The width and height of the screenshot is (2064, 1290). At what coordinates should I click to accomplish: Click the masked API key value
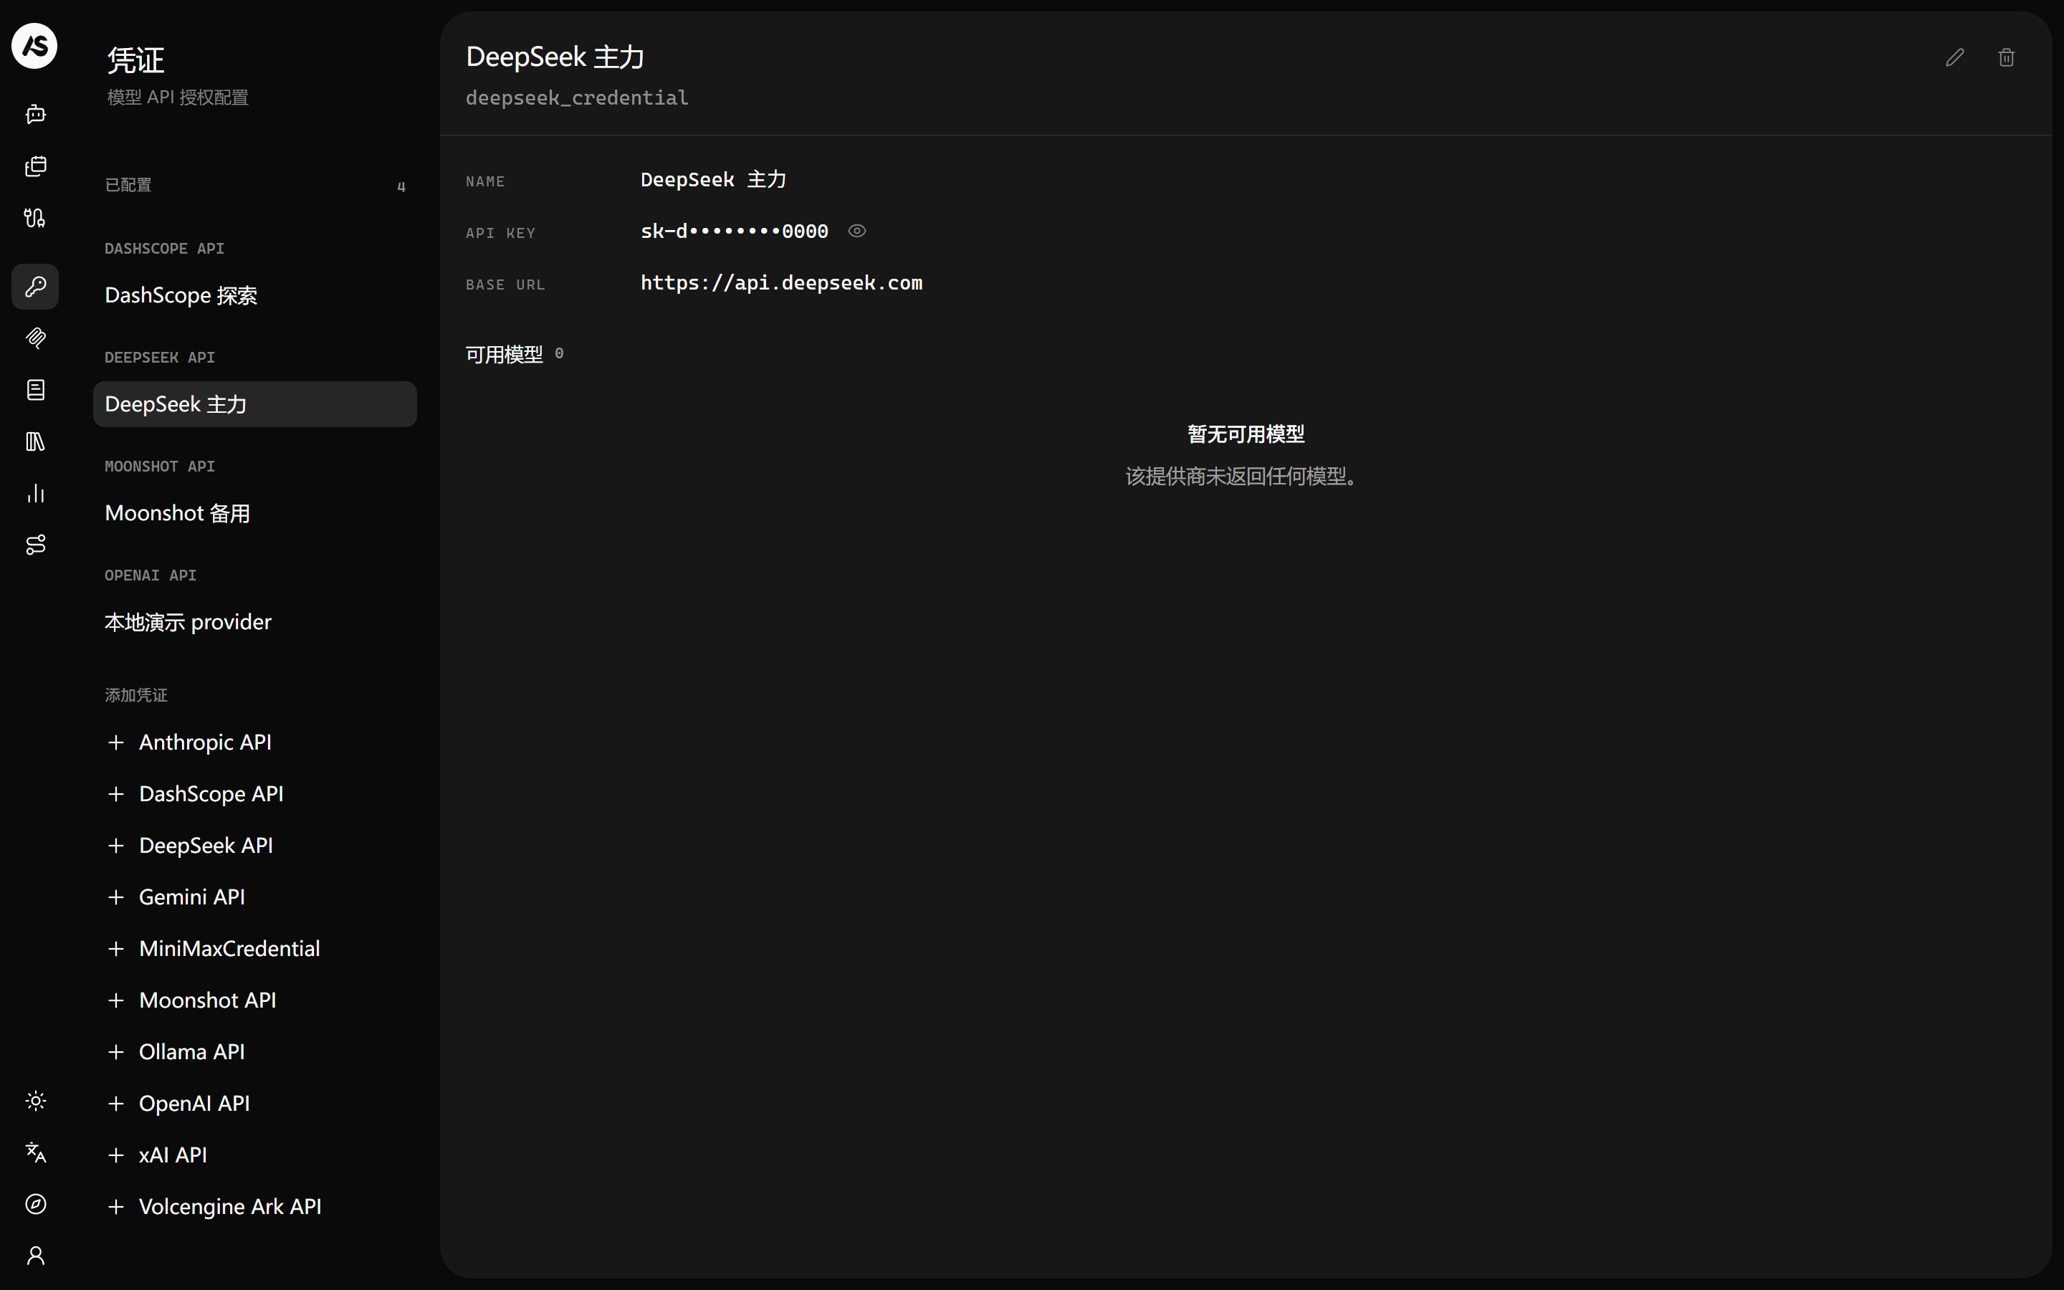[x=735, y=231]
